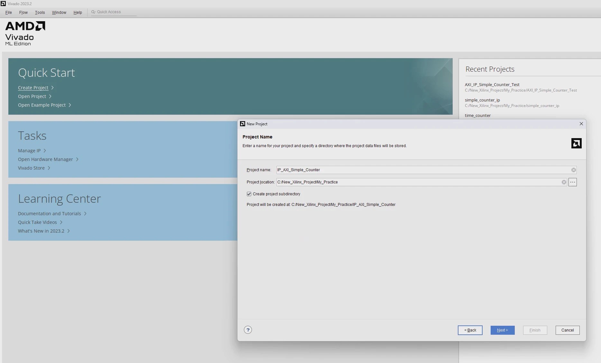The width and height of the screenshot is (601, 363).
Task: Open the Flow menu
Action: pos(23,13)
